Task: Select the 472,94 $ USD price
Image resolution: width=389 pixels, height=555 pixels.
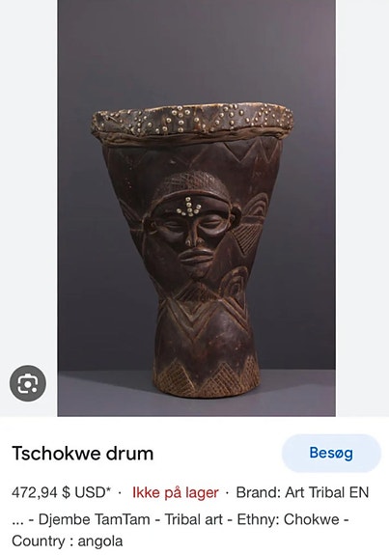Action: (x=59, y=492)
